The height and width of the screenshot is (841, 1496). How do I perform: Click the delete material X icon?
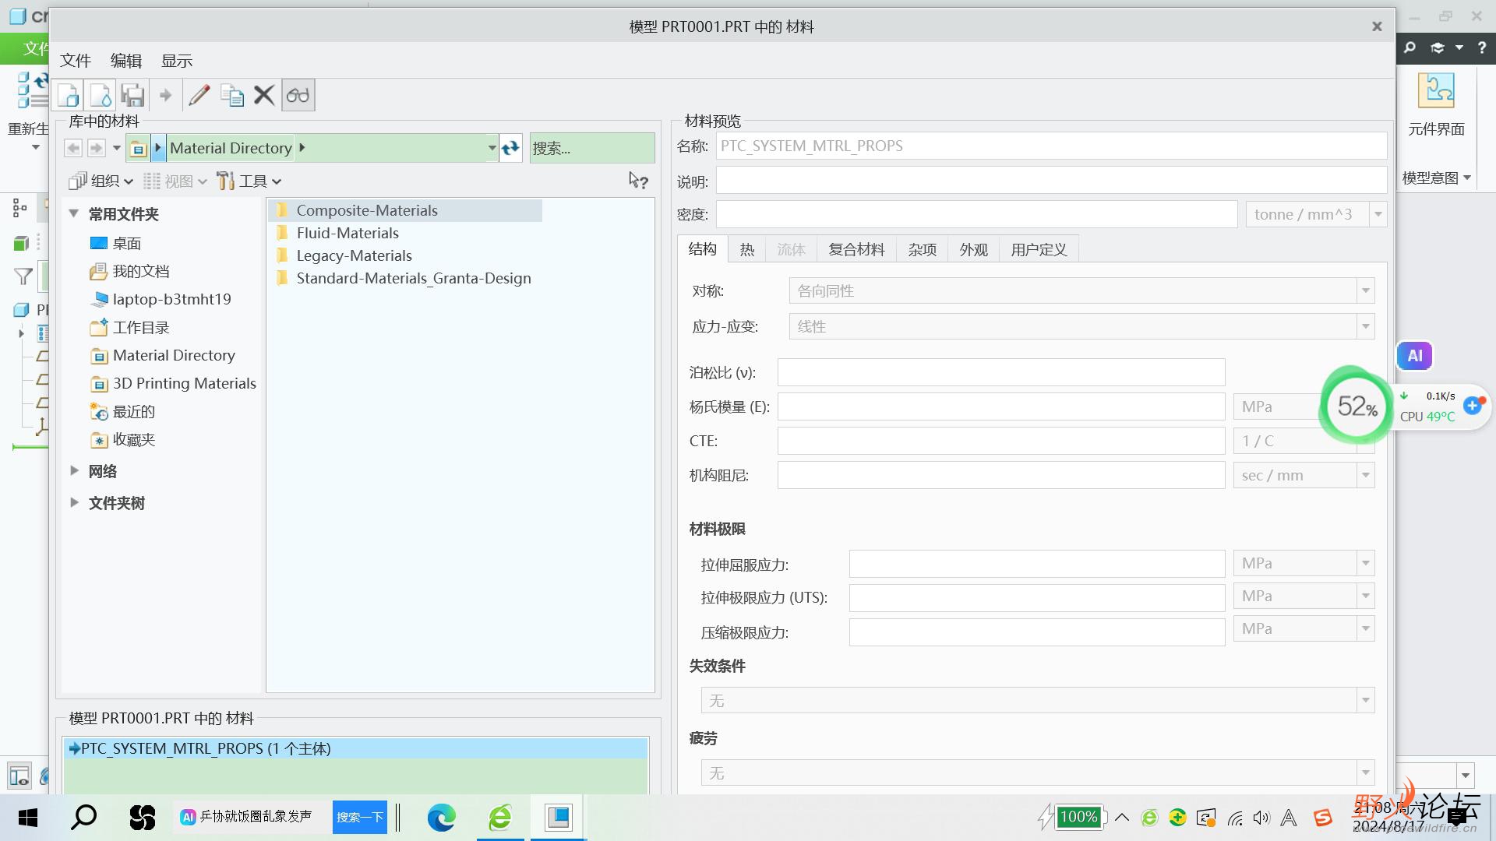coord(265,94)
